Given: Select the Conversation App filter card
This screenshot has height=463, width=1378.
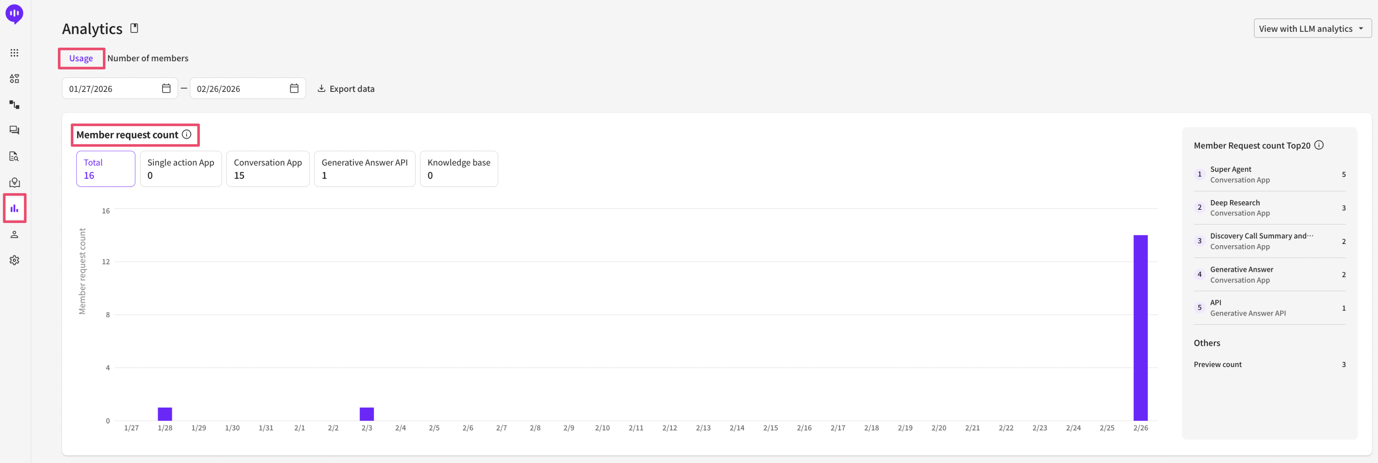Looking at the screenshot, I should 267,169.
